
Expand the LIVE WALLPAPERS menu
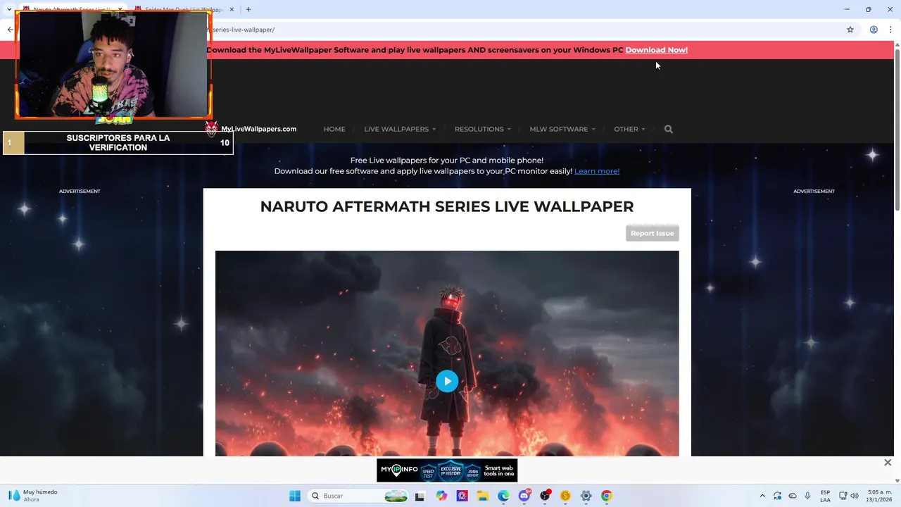coord(400,129)
